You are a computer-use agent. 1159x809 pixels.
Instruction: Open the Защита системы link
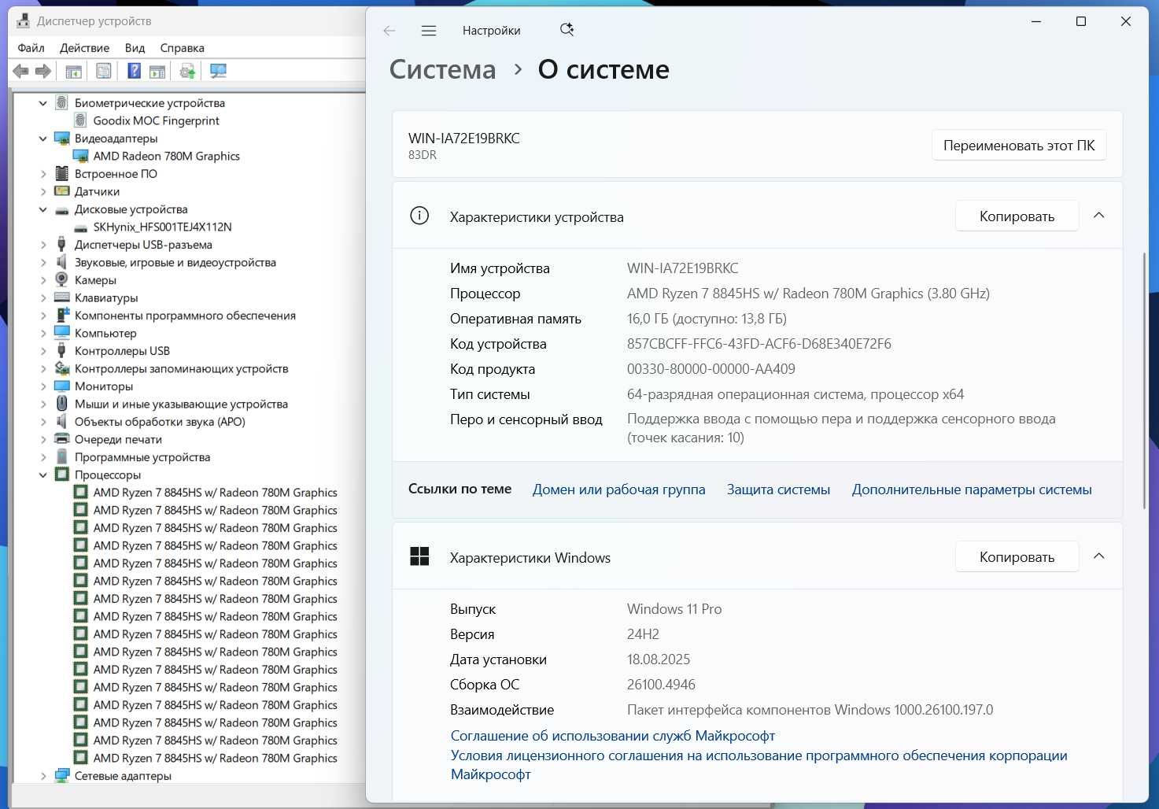click(778, 489)
